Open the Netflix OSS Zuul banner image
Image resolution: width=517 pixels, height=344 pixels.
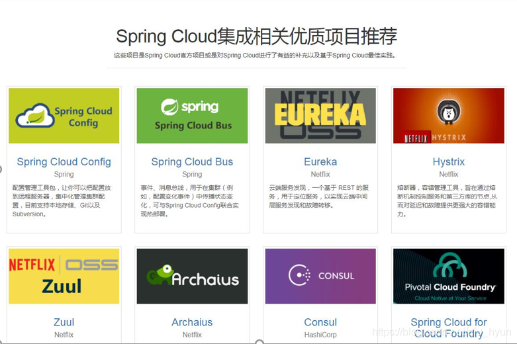click(64, 276)
